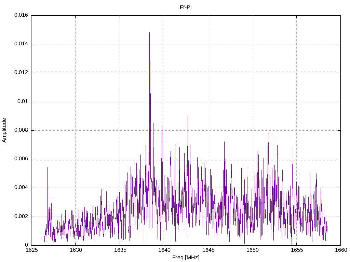
Task: Click the y-axis tick label 0.014
Action: pos(21,44)
